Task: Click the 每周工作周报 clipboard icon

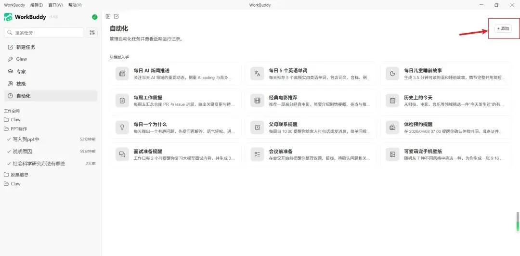Action: click(x=122, y=101)
